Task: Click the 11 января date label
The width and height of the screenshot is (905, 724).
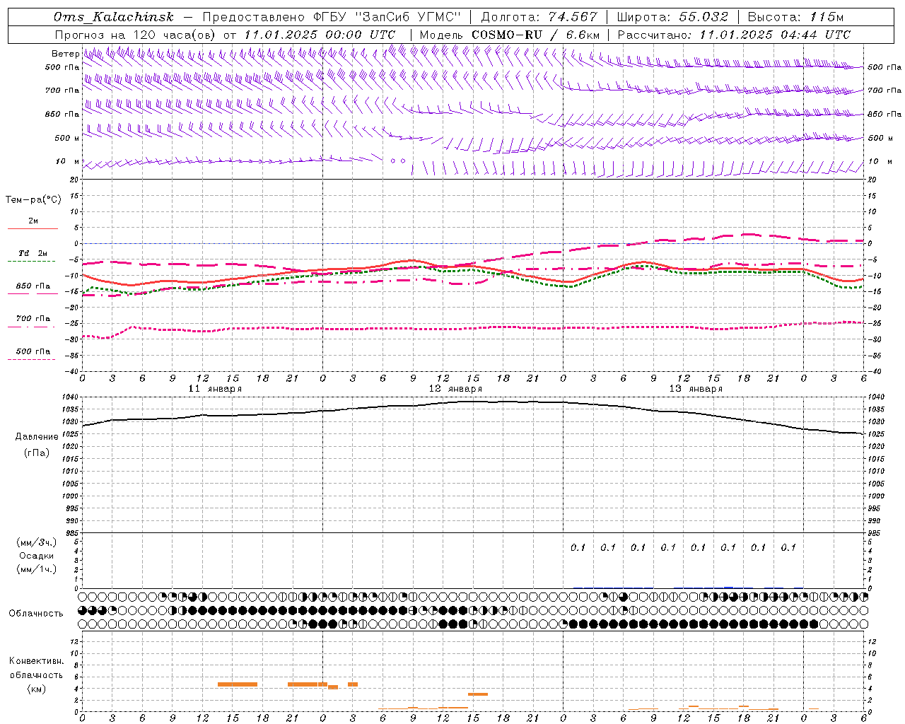Action: click(x=216, y=389)
